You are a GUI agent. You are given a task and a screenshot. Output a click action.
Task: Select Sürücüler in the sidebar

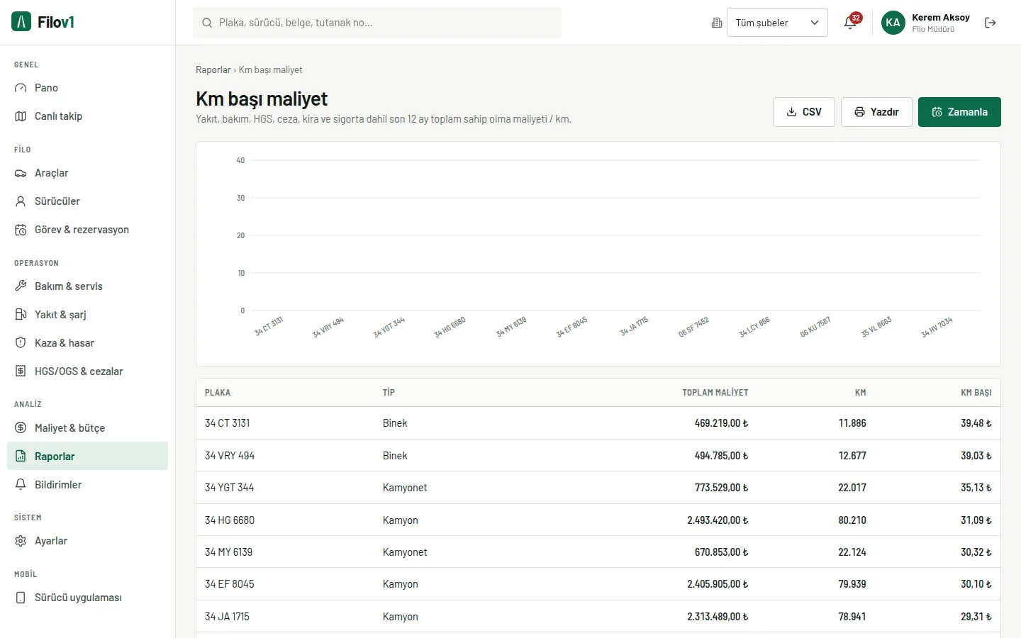coord(87,201)
